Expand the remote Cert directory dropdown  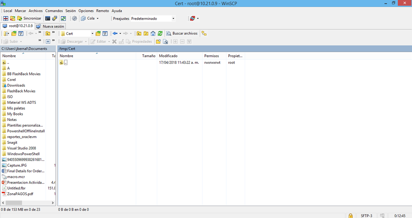click(x=92, y=34)
